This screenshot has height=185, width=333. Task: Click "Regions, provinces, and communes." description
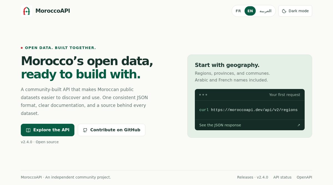coord(232,73)
